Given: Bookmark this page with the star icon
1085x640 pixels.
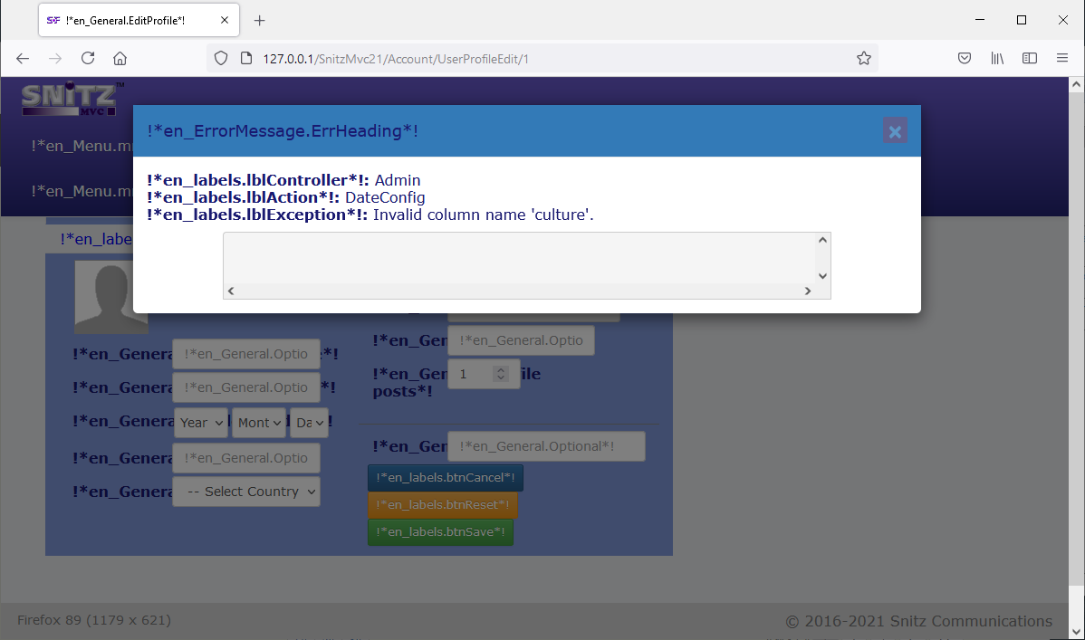Looking at the screenshot, I should coord(863,58).
